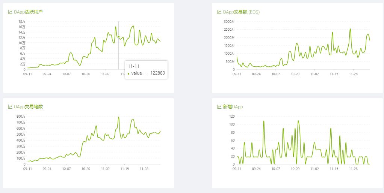
Task: Click 10万 on the active users y-axis
Action: (22, 43)
